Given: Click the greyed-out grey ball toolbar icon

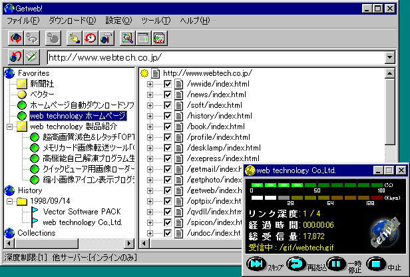Looking at the screenshot, I should pyautogui.click(x=53, y=38).
